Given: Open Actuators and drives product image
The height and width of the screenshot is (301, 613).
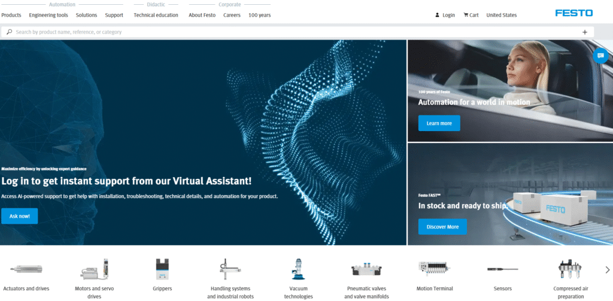Looking at the screenshot, I should [26, 269].
